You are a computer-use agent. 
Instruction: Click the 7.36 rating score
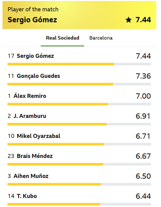point(143,76)
